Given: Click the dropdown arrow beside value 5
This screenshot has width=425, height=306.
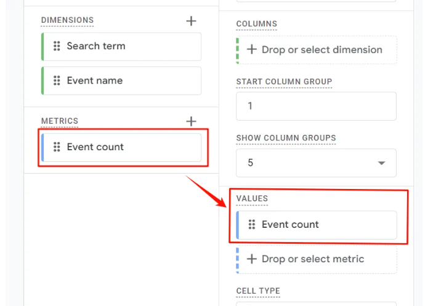Looking at the screenshot, I should pyautogui.click(x=381, y=164).
